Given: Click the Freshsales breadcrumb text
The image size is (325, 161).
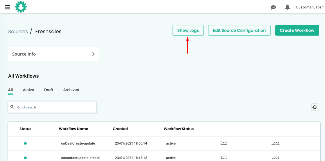Looking at the screenshot, I should pos(48,31).
